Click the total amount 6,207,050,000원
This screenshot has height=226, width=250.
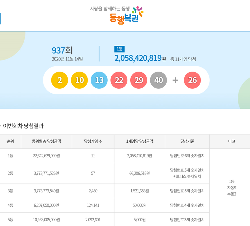(46, 205)
